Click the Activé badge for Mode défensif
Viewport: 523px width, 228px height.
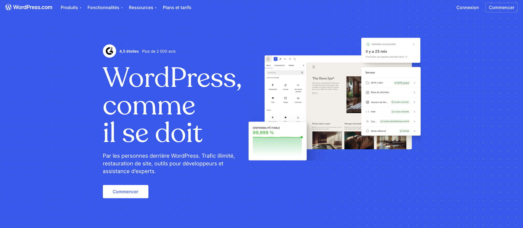pos(405,131)
